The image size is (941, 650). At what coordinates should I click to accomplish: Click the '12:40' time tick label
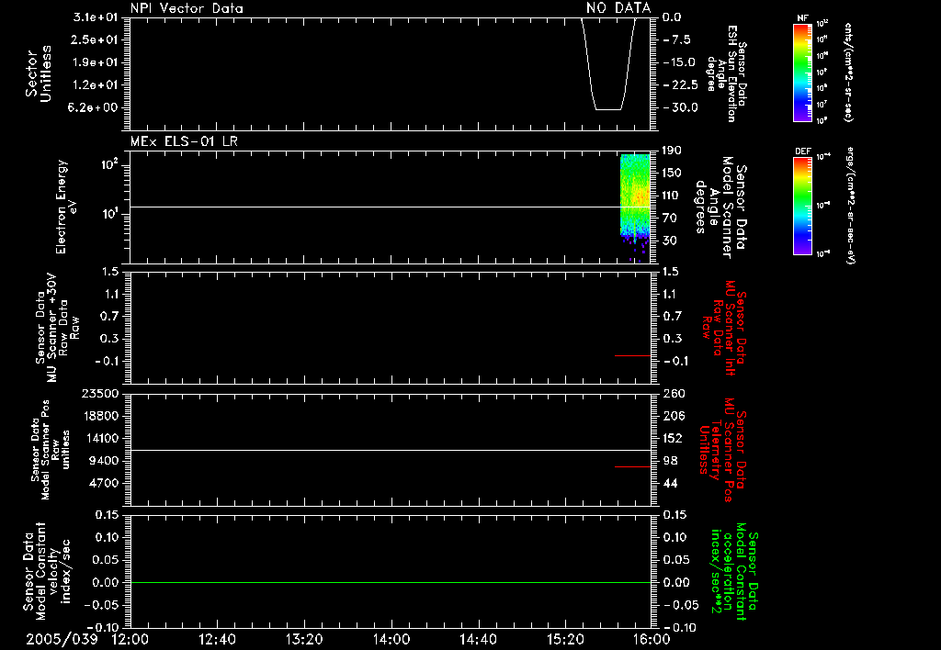(x=217, y=639)
